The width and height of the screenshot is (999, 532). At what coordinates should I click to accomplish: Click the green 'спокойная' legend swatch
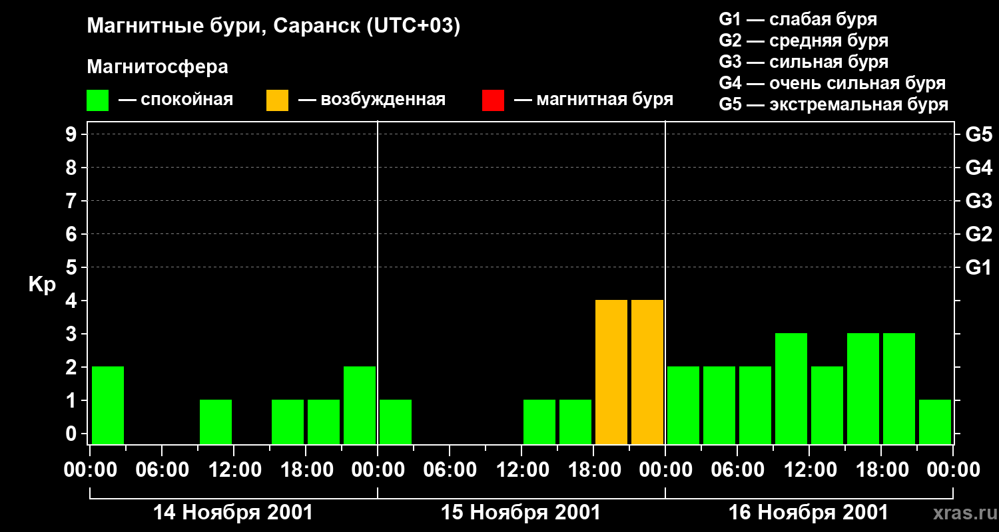coord(97,100)
